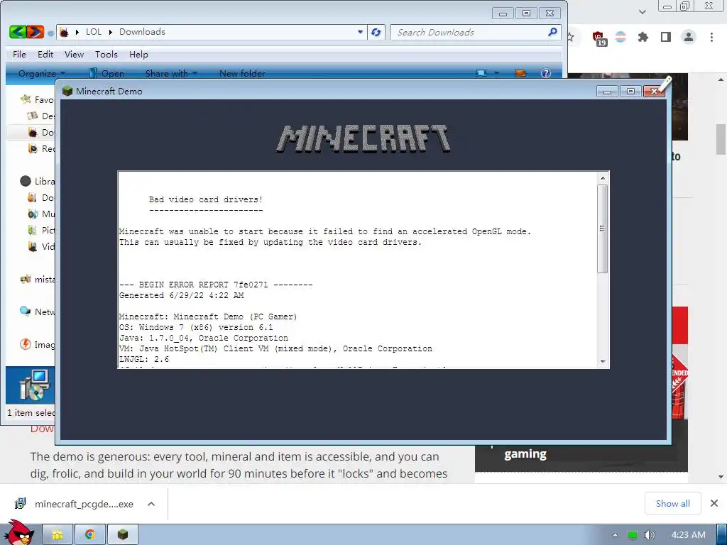Image resolution: width=727 pixels, height=545 pixels.
Task: Click the Show desktop strip at the taskbar end
Action: (721, 535)
